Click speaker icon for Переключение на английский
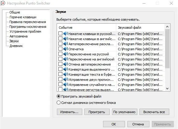The image size is (178, 129). (x=65, y=59)
